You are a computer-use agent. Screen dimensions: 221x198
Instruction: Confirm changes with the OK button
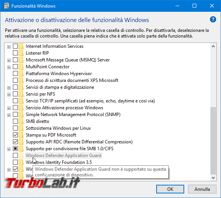(x=170, y=189)
